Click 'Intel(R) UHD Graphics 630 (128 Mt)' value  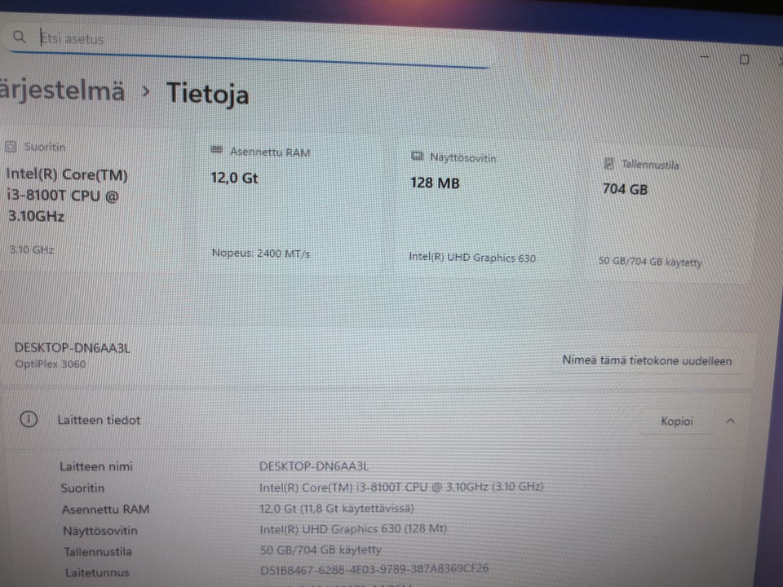[353, 528]
